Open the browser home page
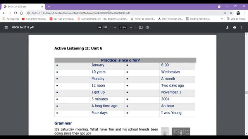This screenshot has width=248, height=139. pos(21,13)
